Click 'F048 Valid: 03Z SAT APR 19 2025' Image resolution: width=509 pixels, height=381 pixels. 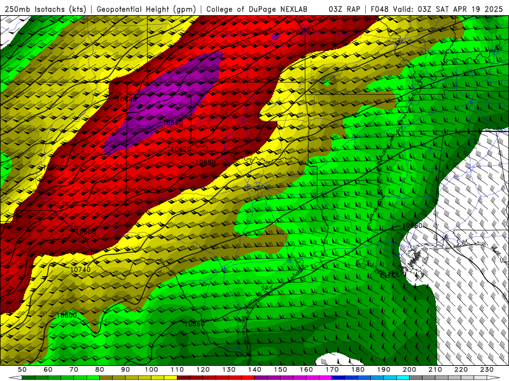436,9
